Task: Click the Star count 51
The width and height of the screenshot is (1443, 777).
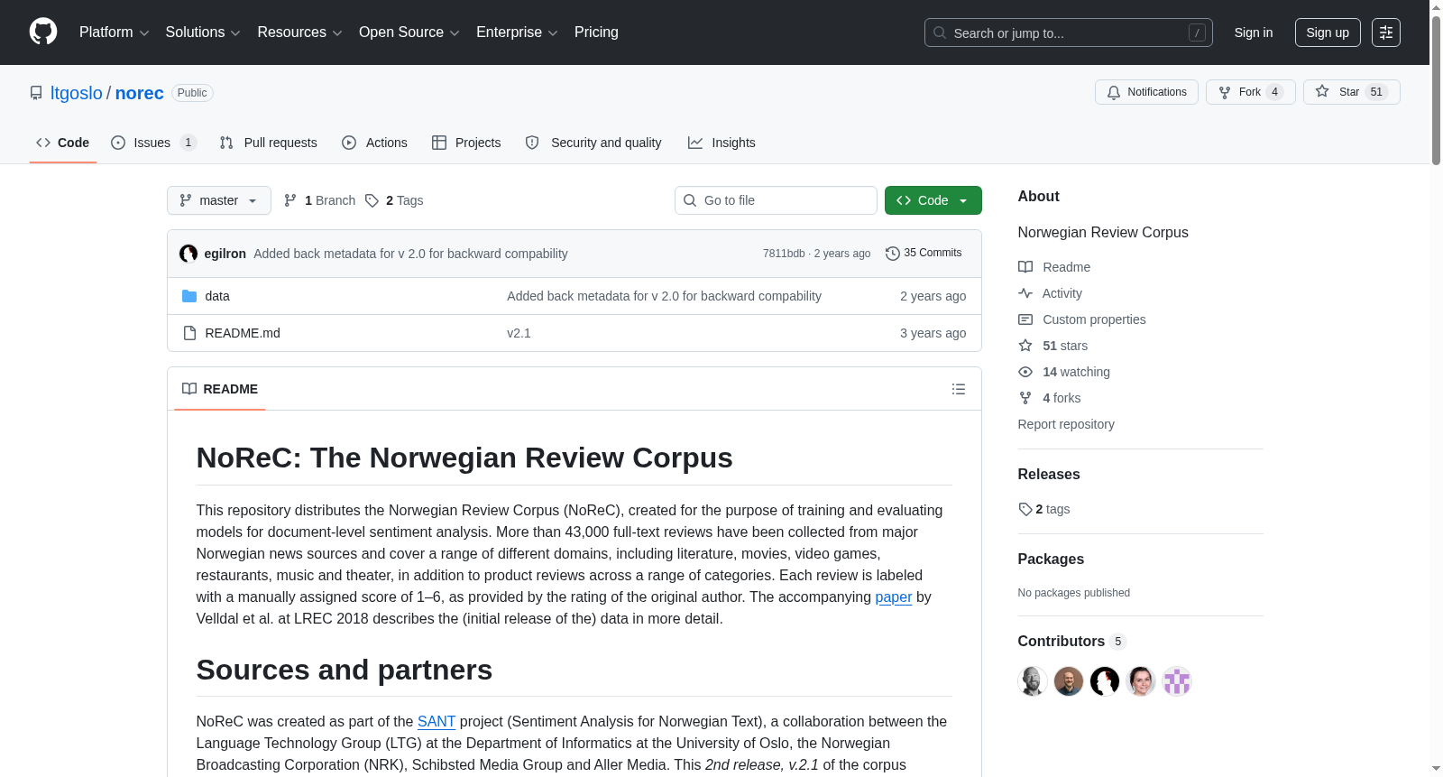Action: pos(1376,92)
